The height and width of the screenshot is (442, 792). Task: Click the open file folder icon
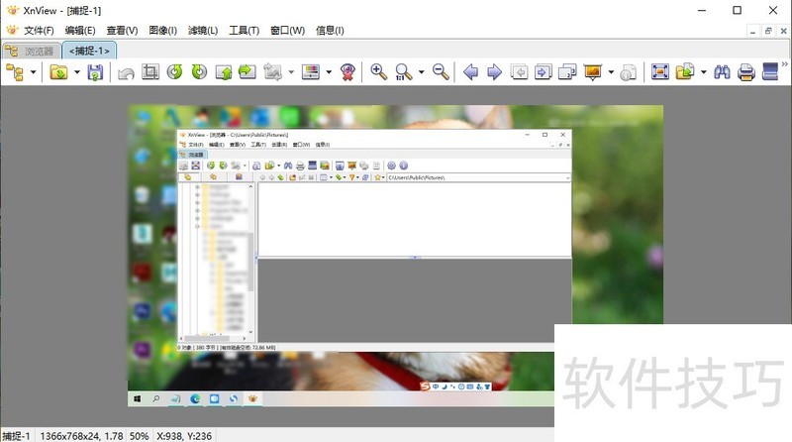59,72
